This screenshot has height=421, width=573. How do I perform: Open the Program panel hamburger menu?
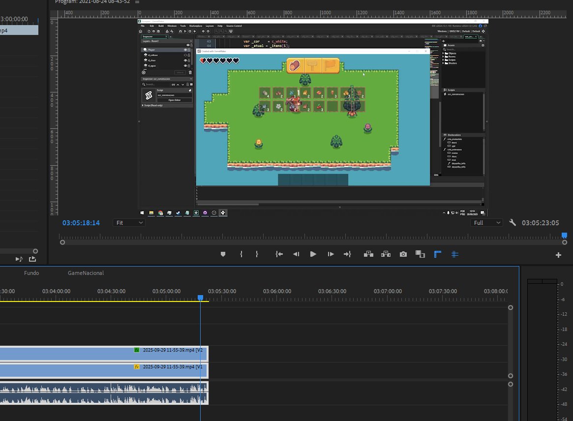[137, 2]
